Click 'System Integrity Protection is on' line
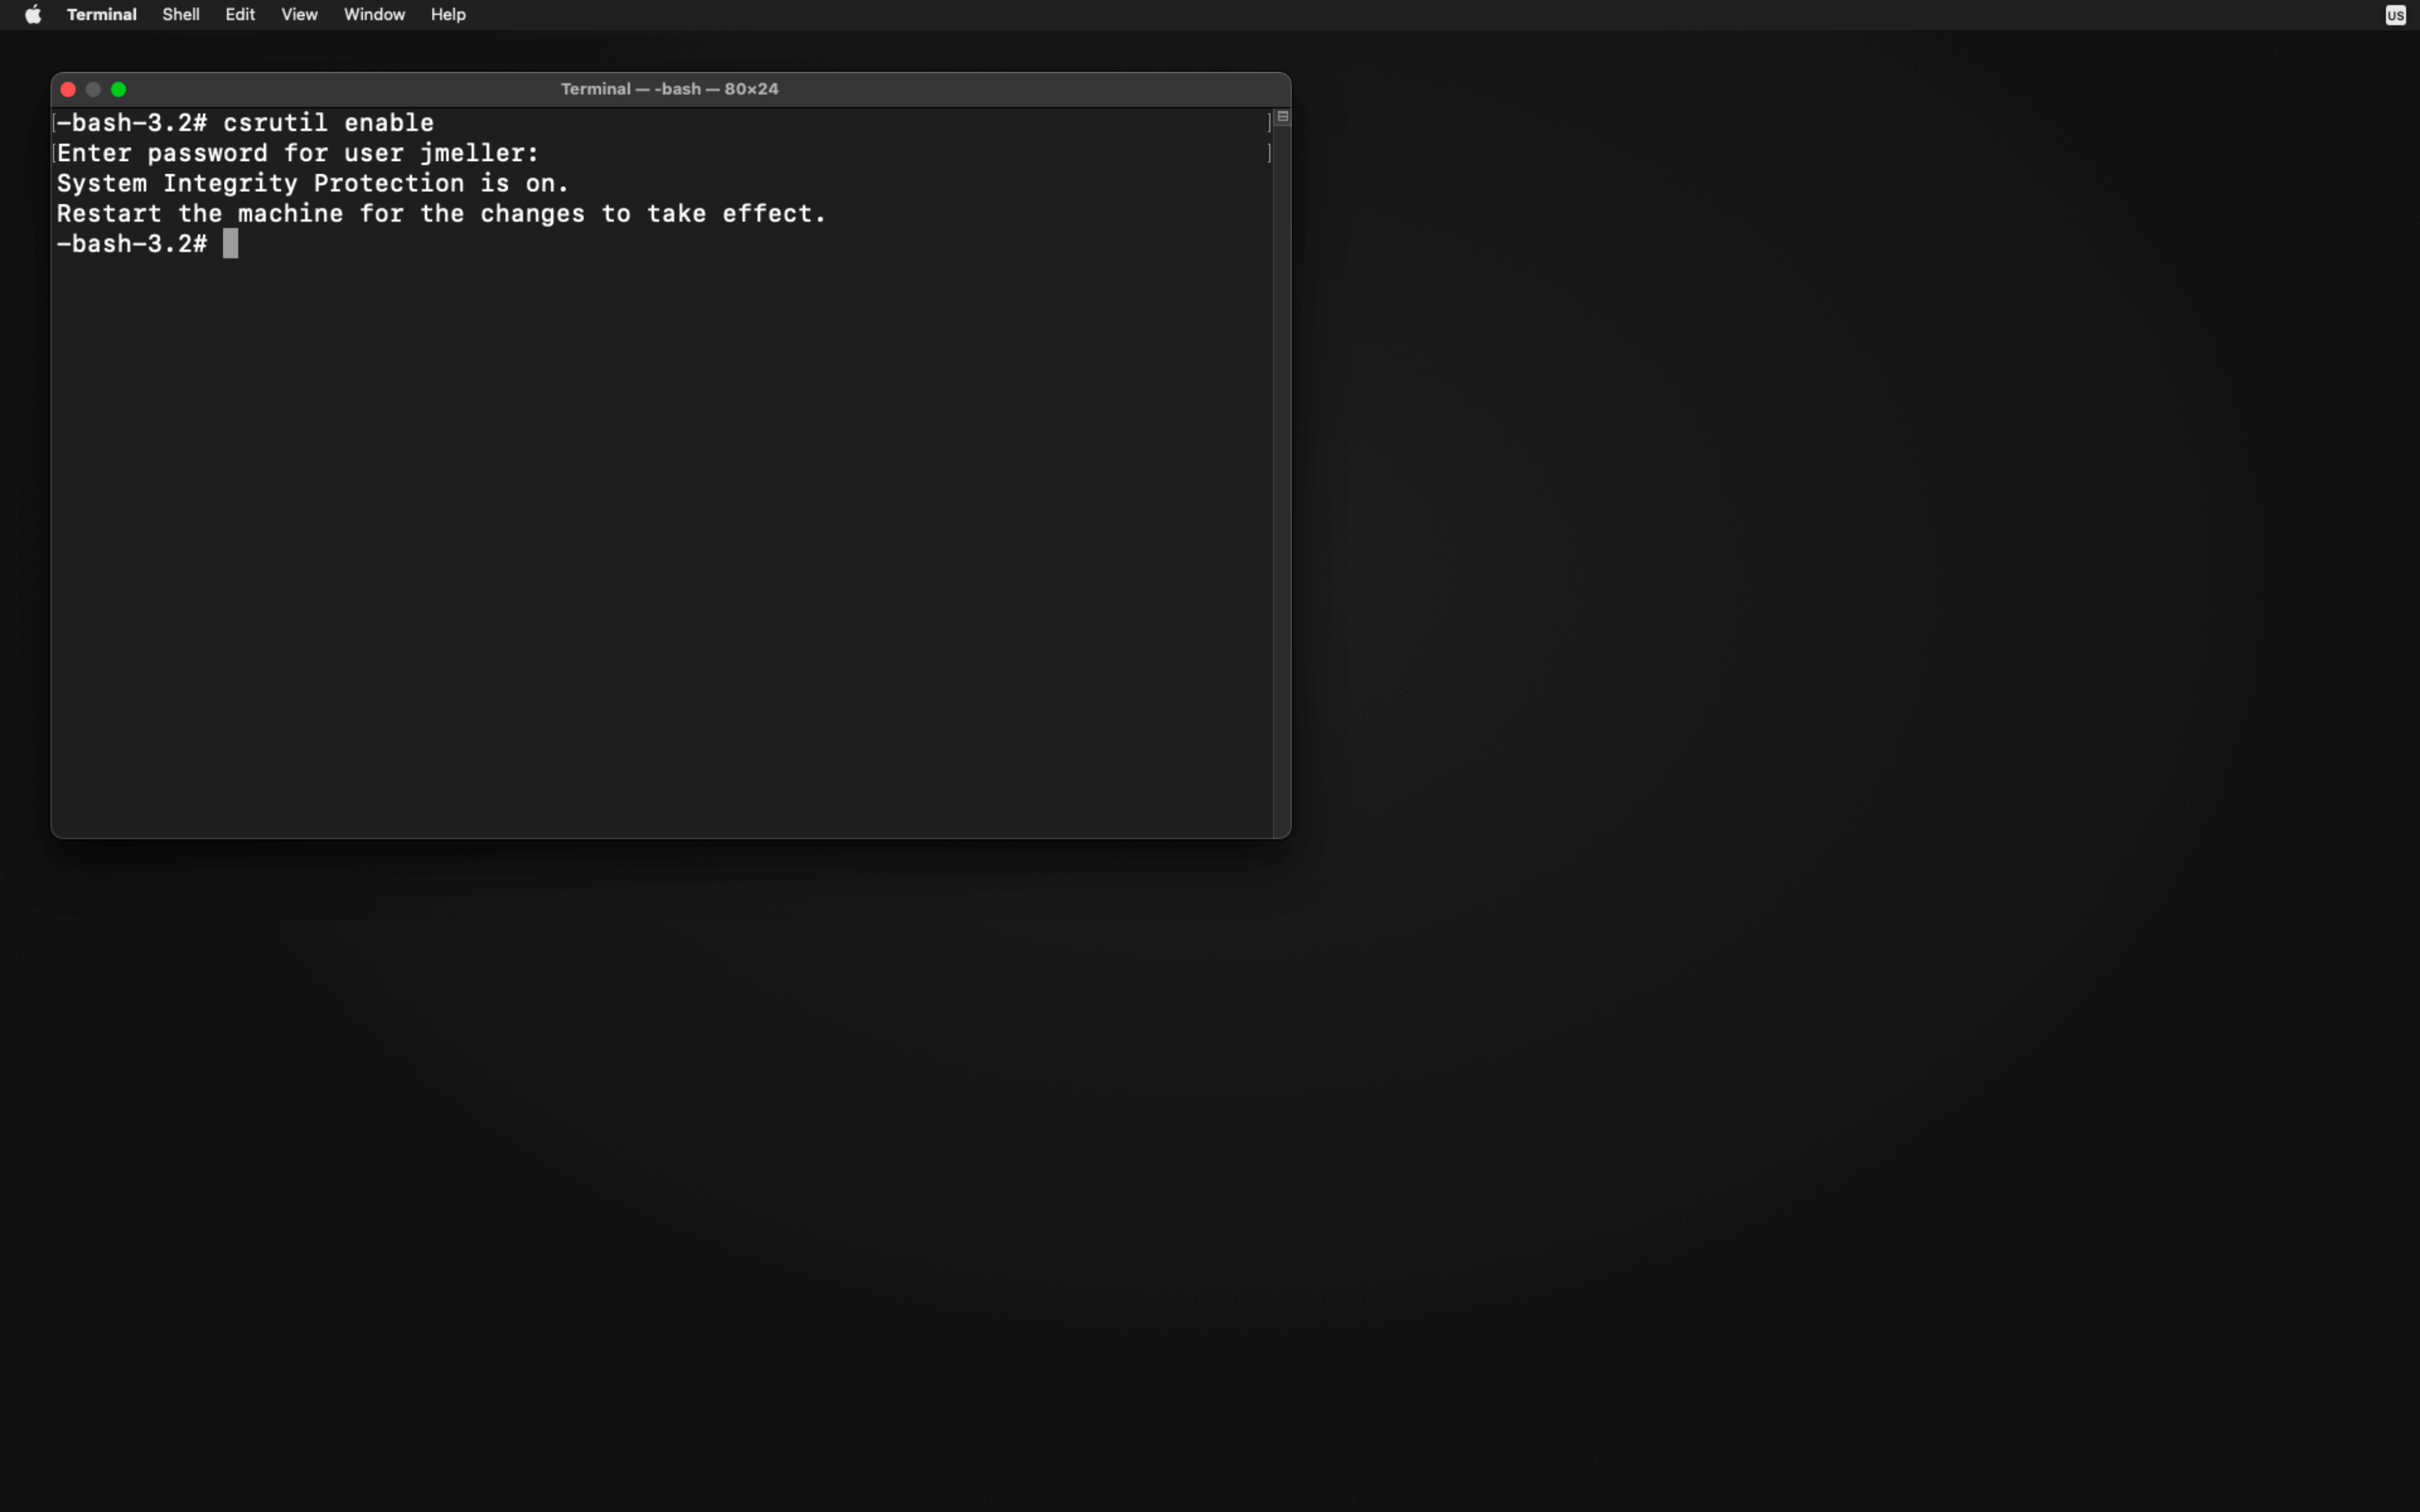 point(312,183)
